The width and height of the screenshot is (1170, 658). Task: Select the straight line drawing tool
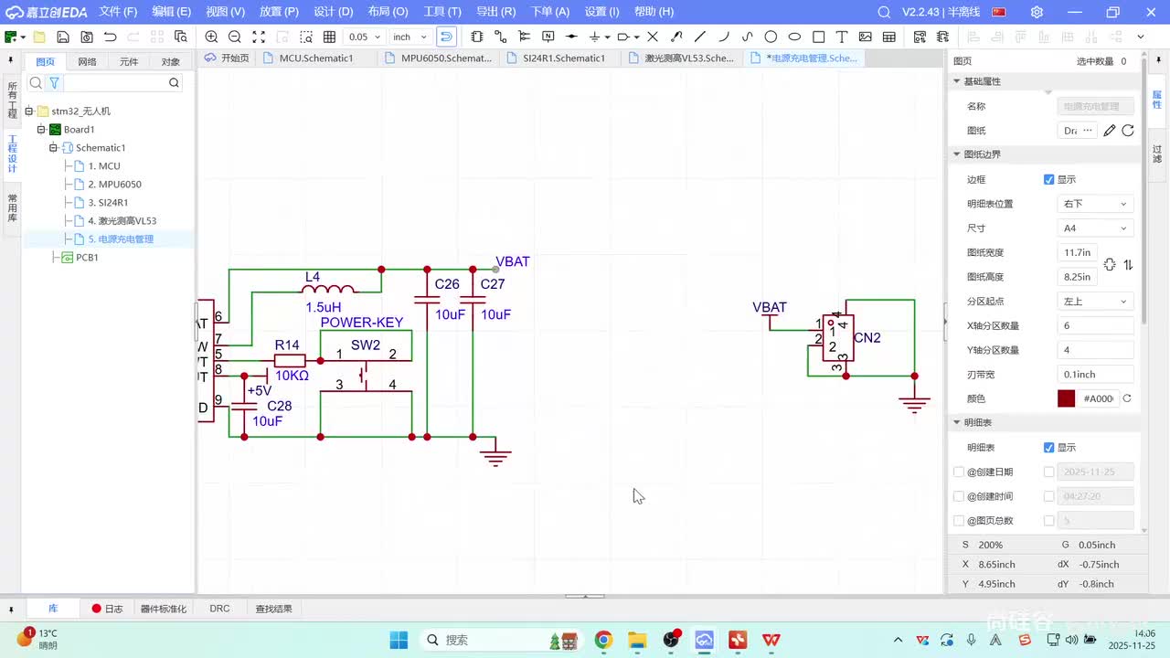pos(700,37)
